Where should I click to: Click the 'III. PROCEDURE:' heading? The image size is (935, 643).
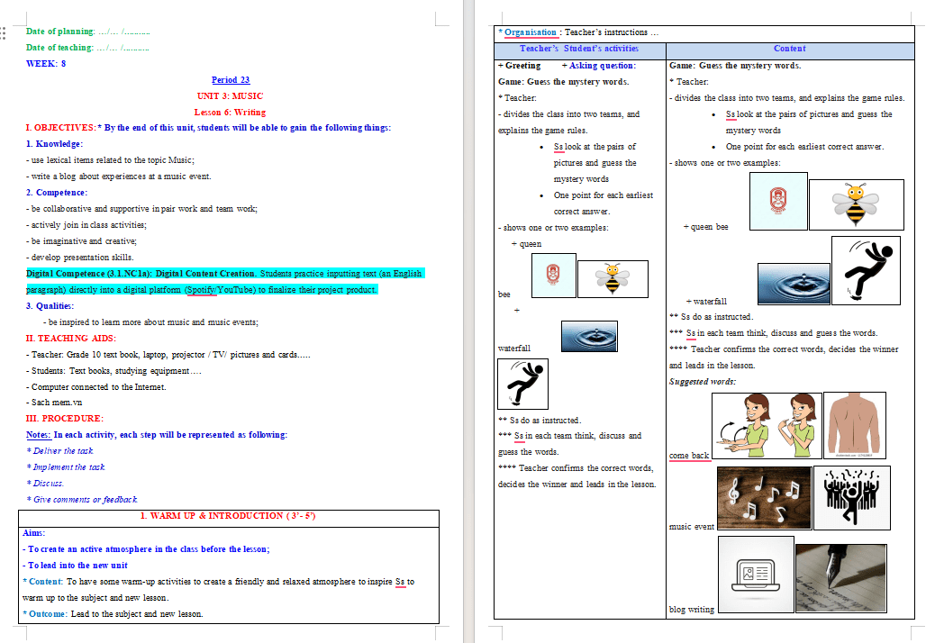[x=64, y=419]
